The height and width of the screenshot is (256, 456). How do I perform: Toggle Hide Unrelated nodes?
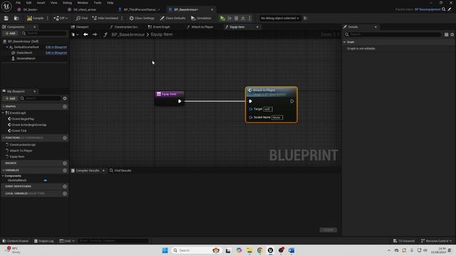pos(105,18)
